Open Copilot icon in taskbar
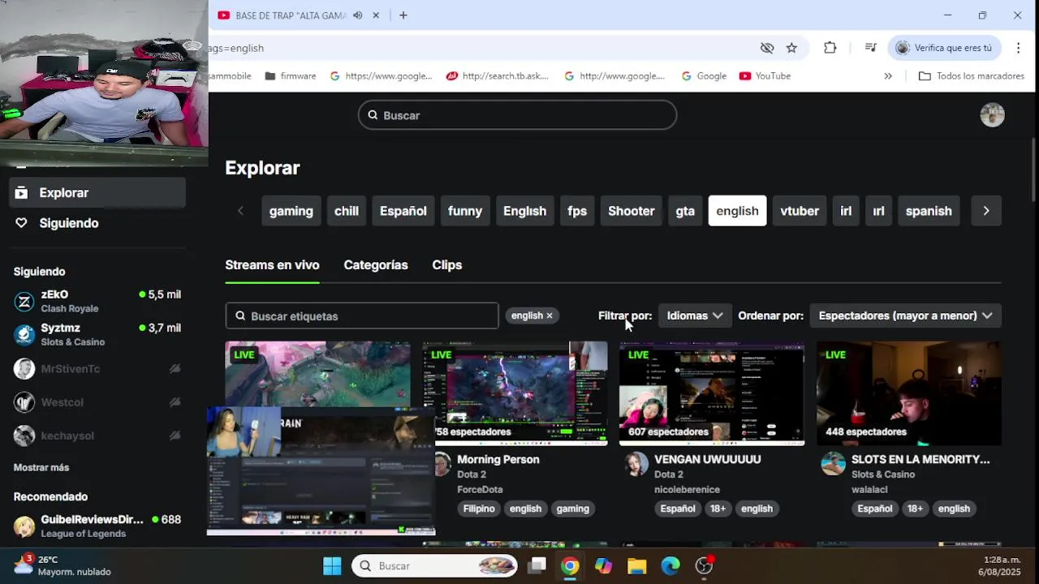This screenshot has width=1039, height=584. click(x=603, y=566)
